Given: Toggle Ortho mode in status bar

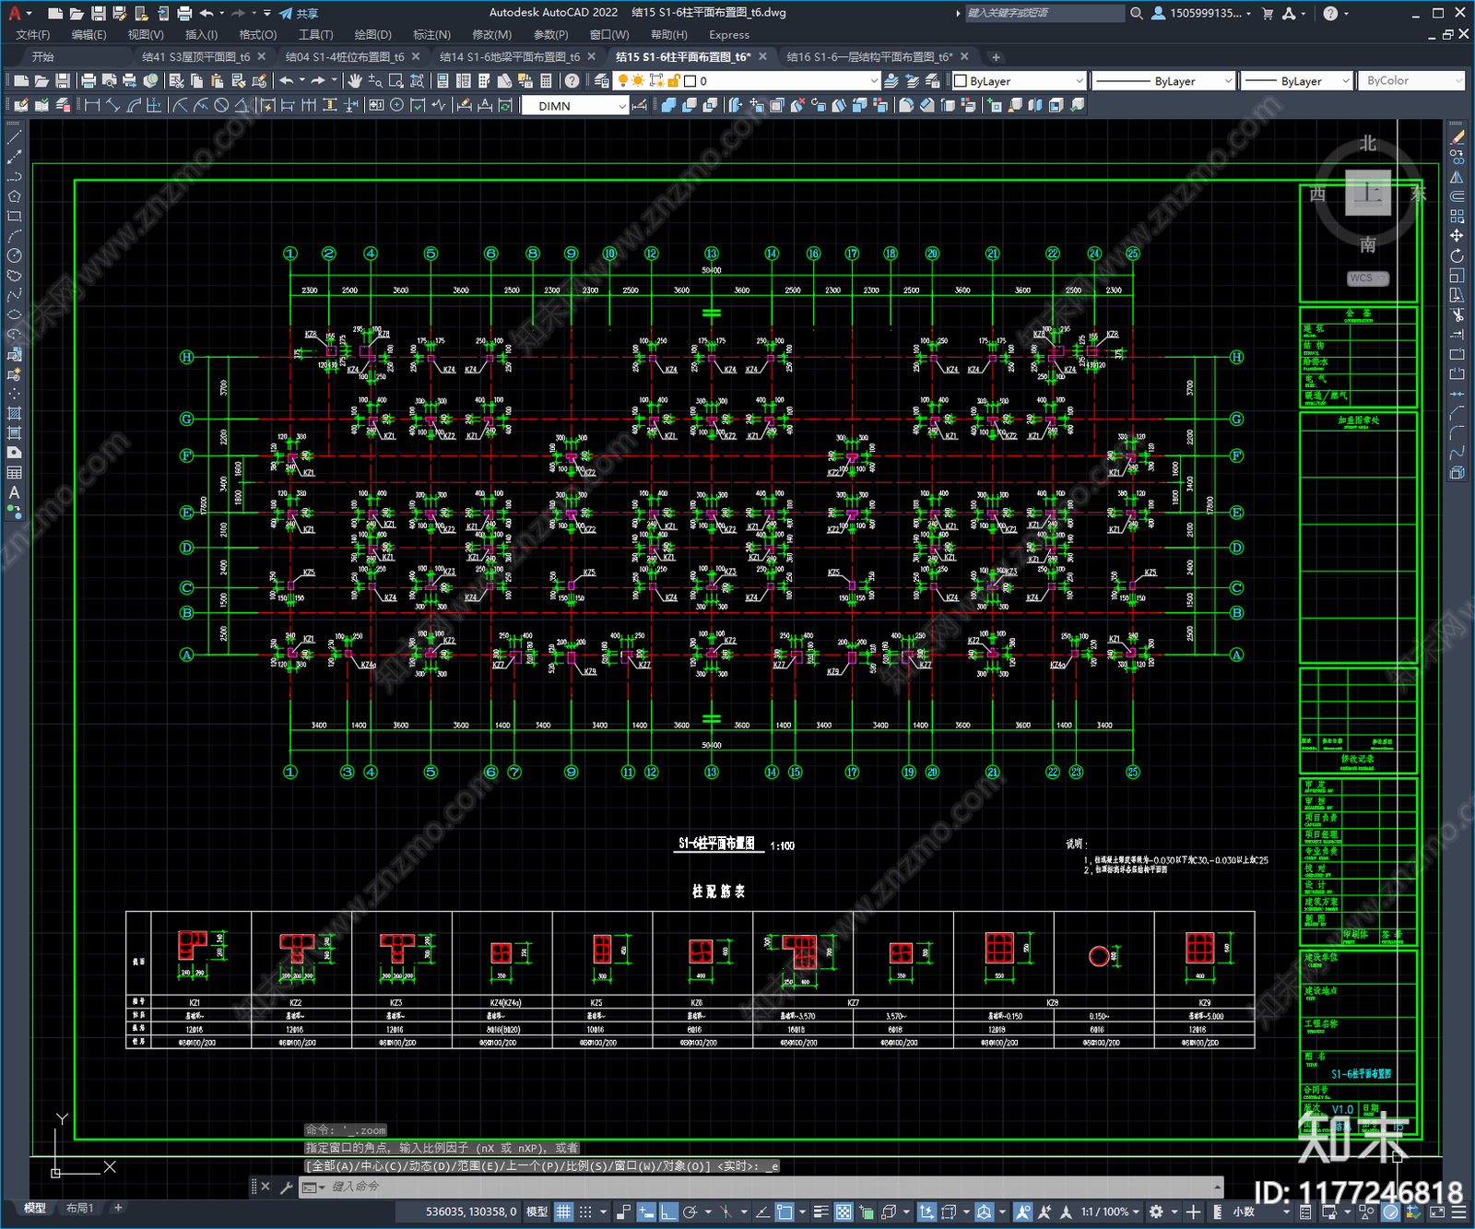Looking at the screenshot, I should pos(668,1211).
